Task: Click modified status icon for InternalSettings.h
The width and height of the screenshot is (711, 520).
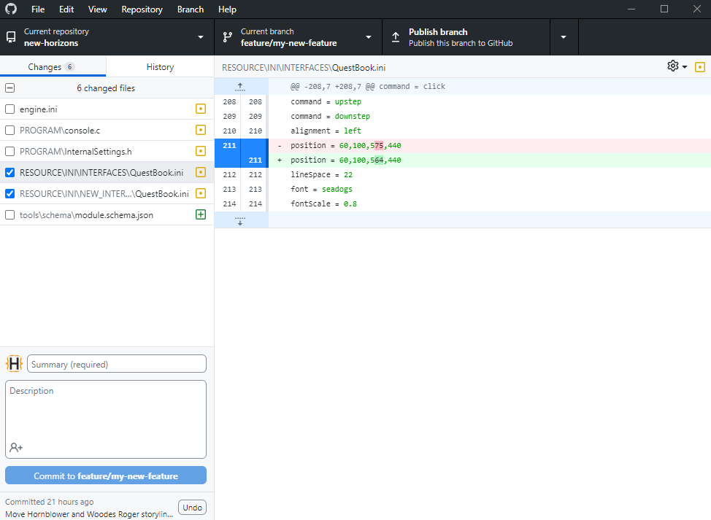Action: point(201,151)
